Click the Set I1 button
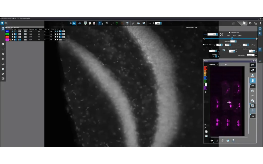This screenshot has width=263, height=164. [x=228, y=36]
